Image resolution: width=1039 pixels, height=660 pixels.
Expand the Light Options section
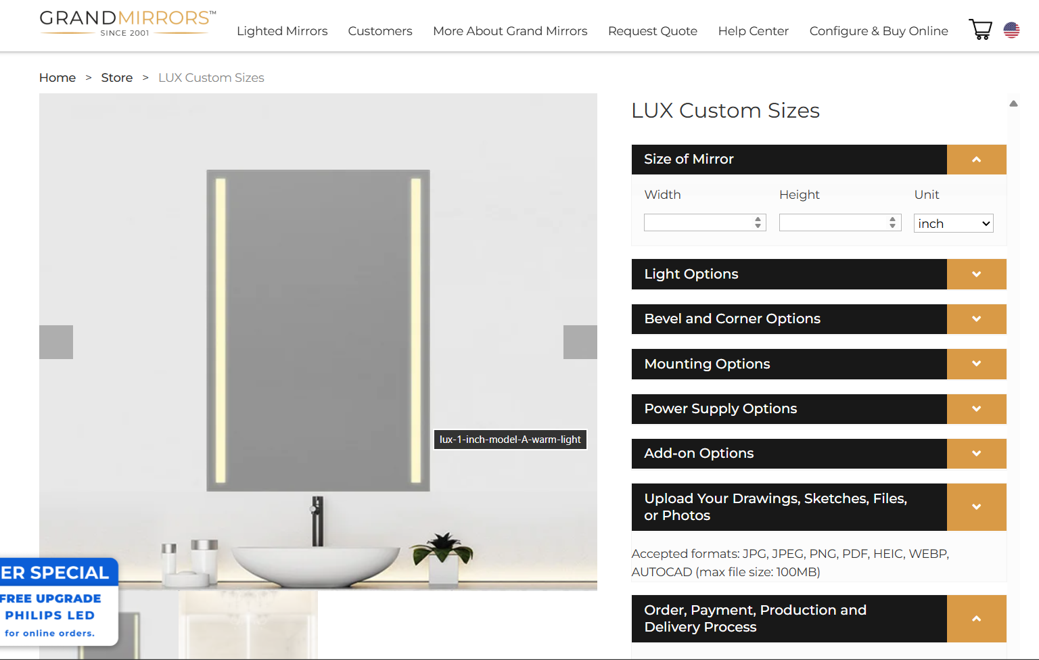click(x=976, y=274)
